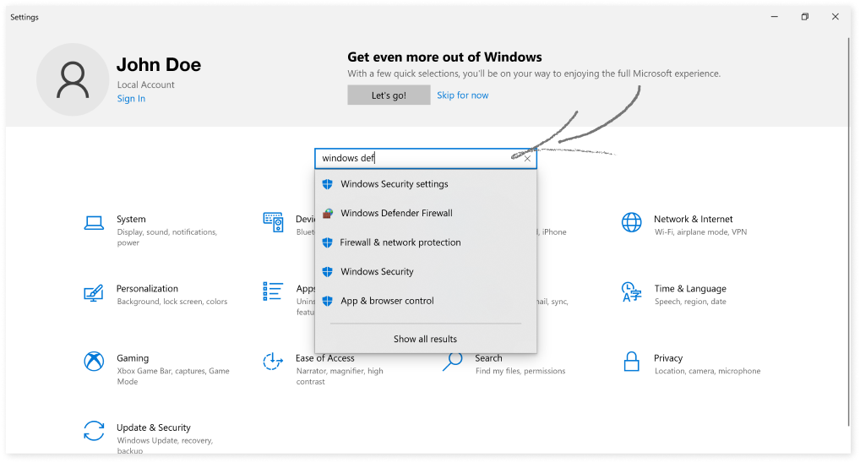Click the Network & Internet globe icon
The width and height of the screenshot is (860, 463).
point(631,223)
